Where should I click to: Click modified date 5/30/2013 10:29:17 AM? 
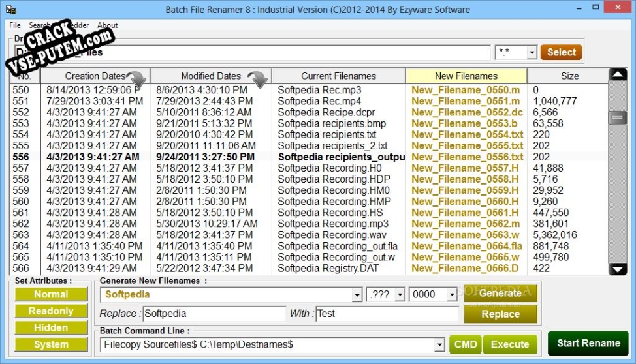click(x=207, y=224)
